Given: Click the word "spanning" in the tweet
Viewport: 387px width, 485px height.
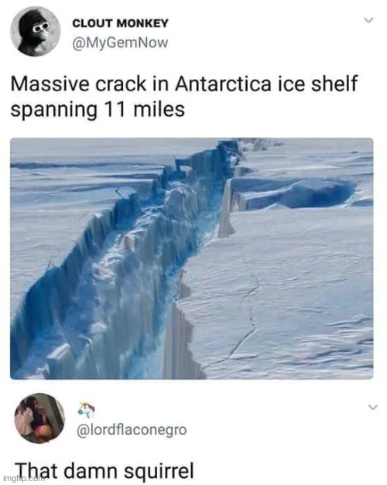Looking at the screenshot, I should click(x=54, y=111).
